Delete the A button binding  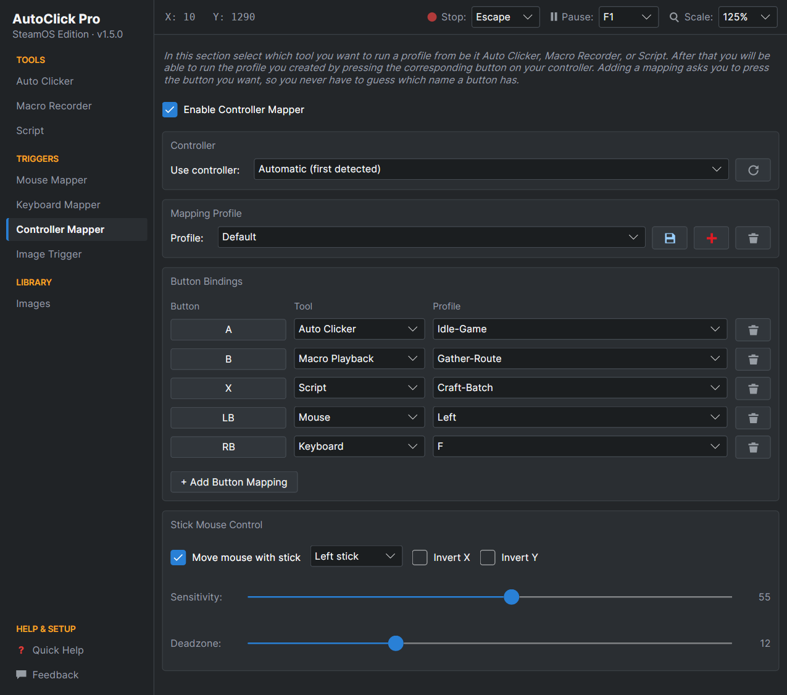point(752,330)
